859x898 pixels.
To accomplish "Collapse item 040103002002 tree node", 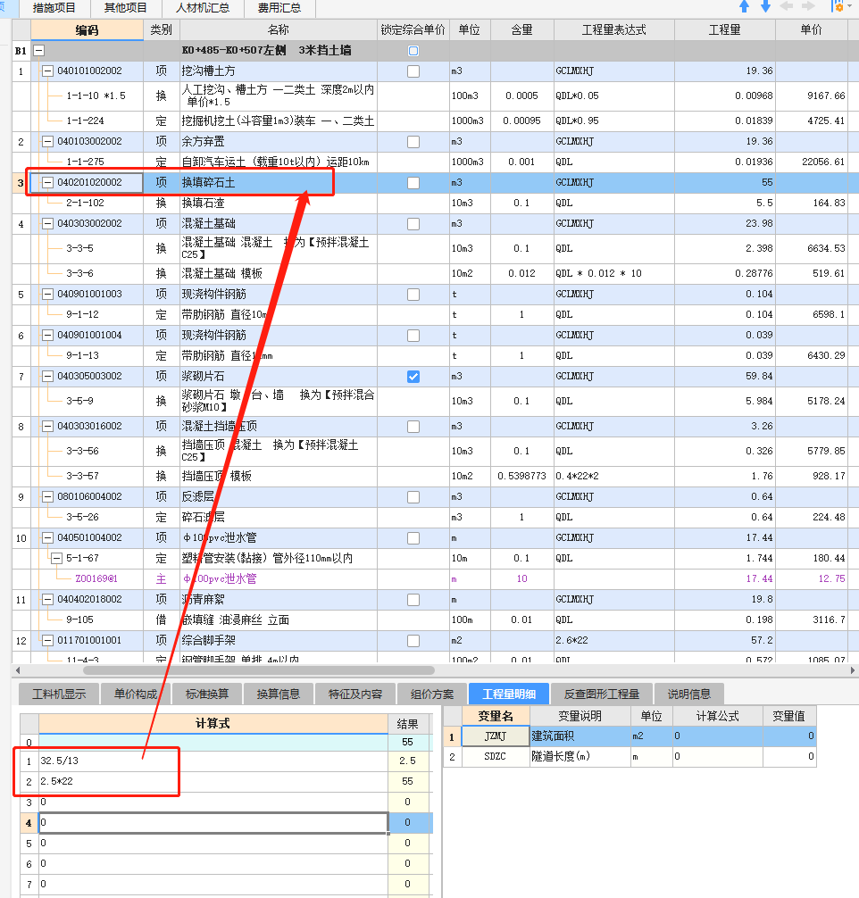I will [48, 141].
